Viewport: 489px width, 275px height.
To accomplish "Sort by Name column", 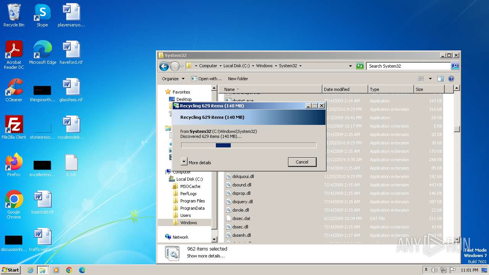I will coord(270,89).
